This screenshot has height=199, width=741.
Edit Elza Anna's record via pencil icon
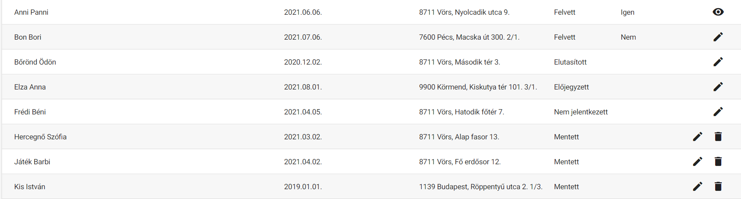pos(718,87)
